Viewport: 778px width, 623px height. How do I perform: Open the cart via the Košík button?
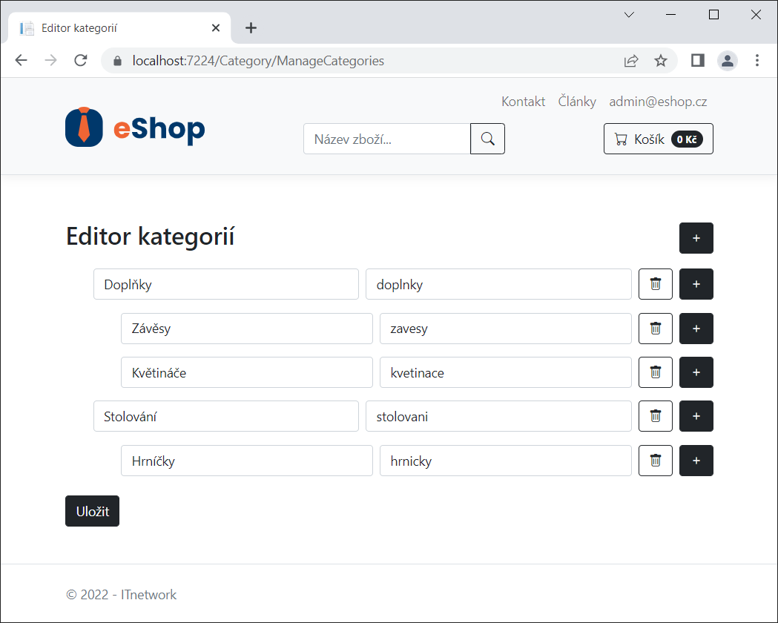click(658, 139)
